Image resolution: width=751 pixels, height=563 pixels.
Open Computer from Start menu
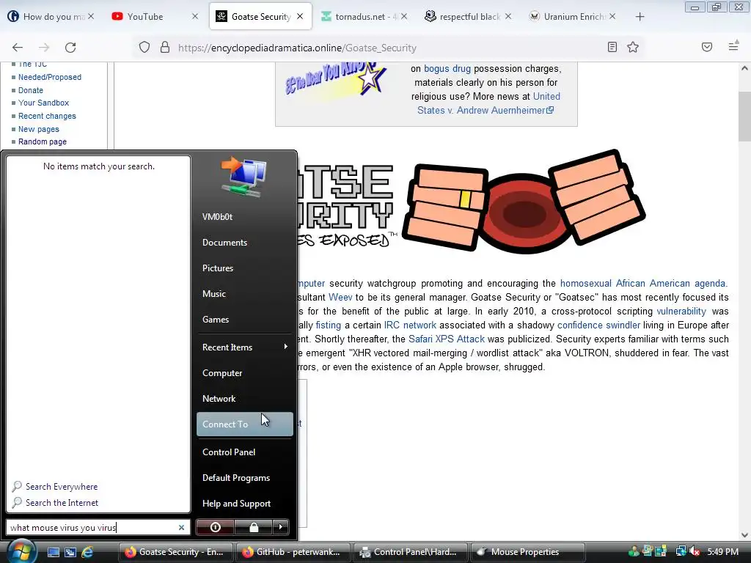221,373
